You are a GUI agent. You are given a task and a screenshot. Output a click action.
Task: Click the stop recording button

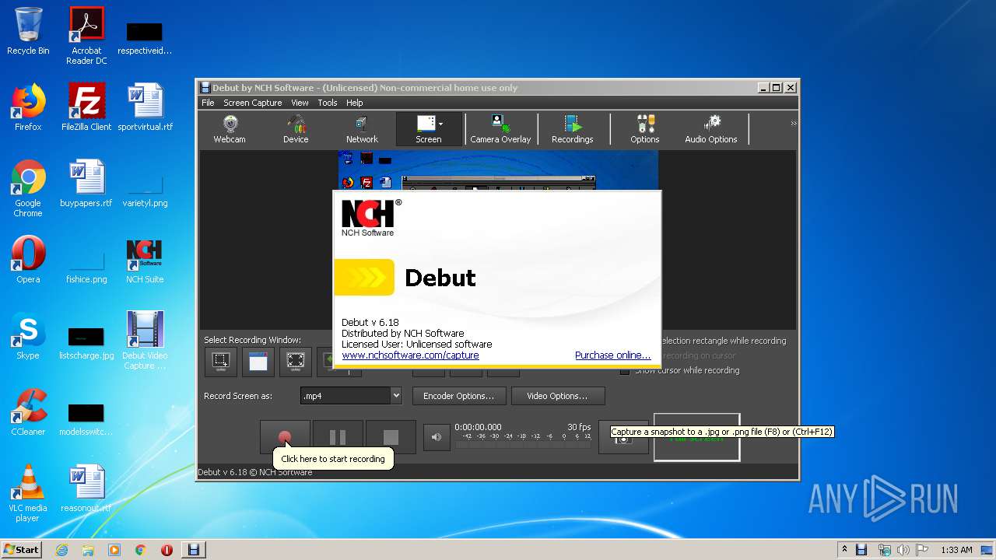point(391,437)
